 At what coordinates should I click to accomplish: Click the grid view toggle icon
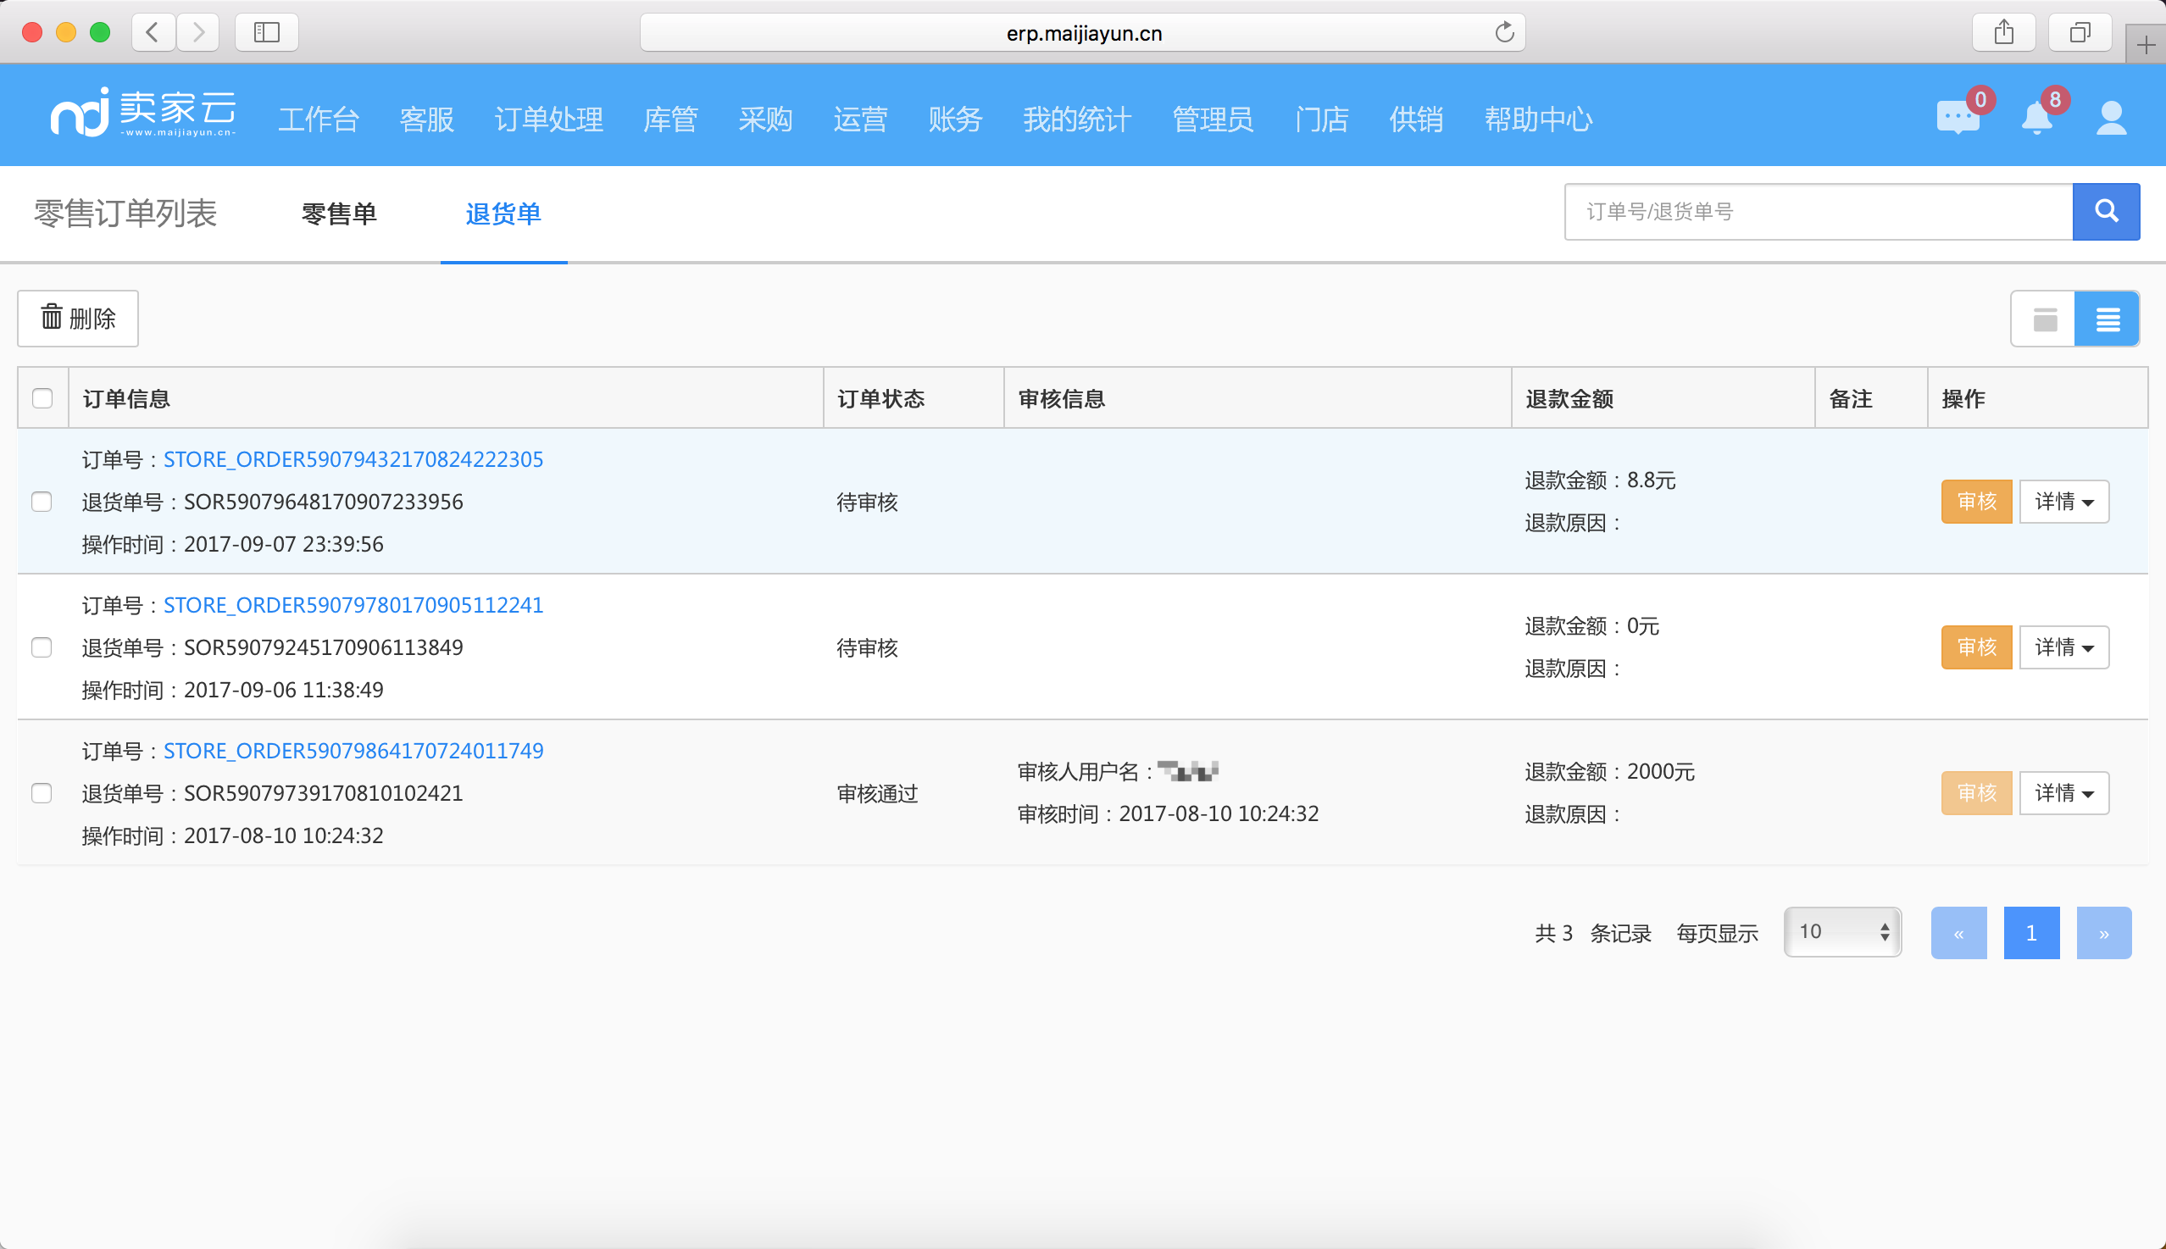tap(2044, 317)
